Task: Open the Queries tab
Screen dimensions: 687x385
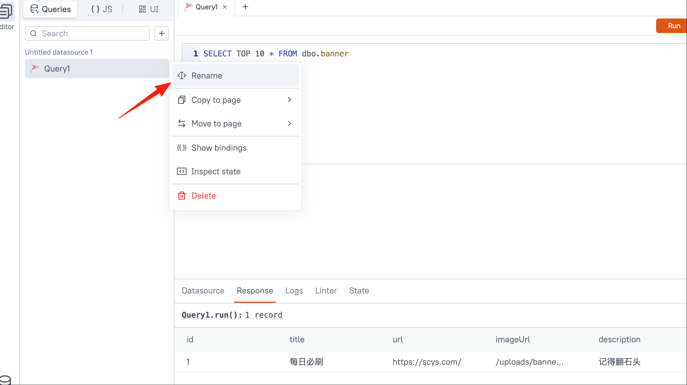Action: click(50, 9)
